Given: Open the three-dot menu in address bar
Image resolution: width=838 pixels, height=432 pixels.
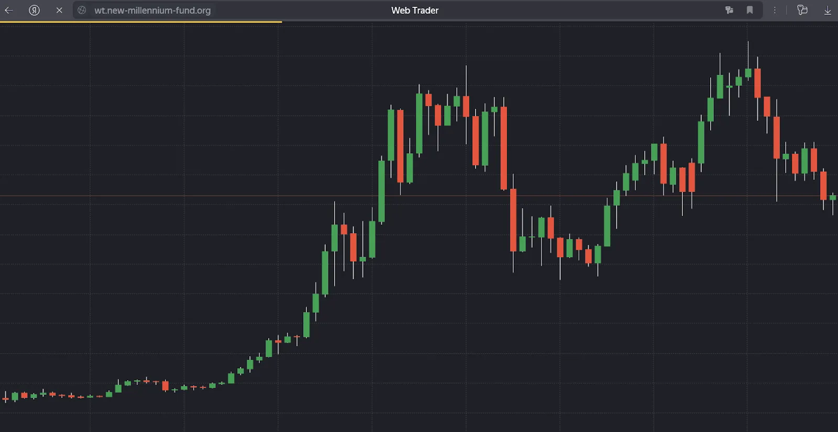Looking at the screenshot, I should pos(775,10).
